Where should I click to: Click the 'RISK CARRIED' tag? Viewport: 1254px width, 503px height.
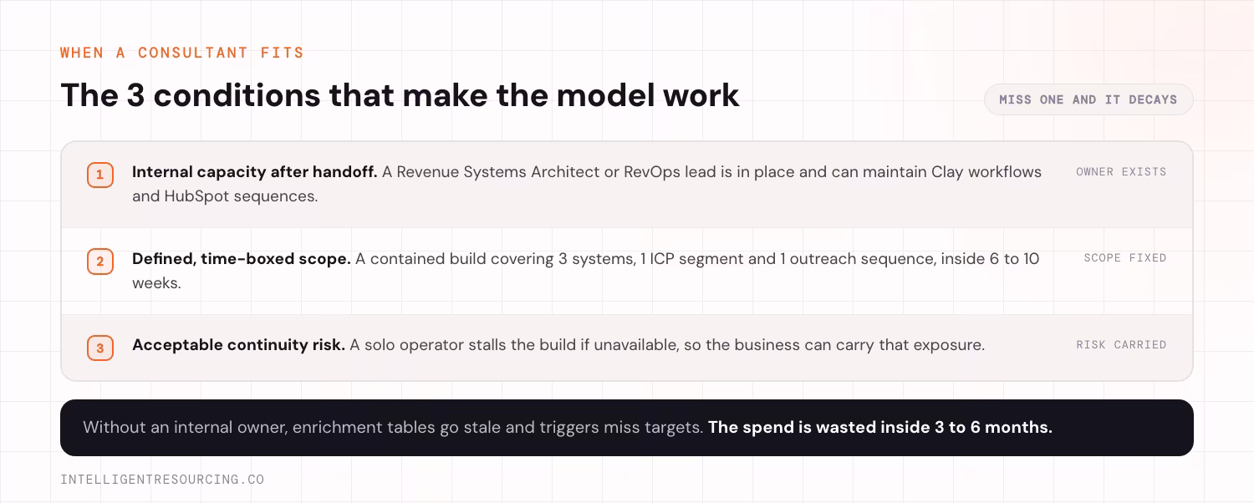[x=1121, y=344]
